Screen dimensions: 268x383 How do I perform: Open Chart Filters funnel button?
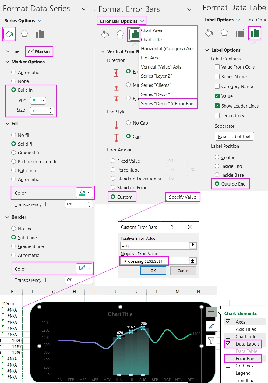211,340
